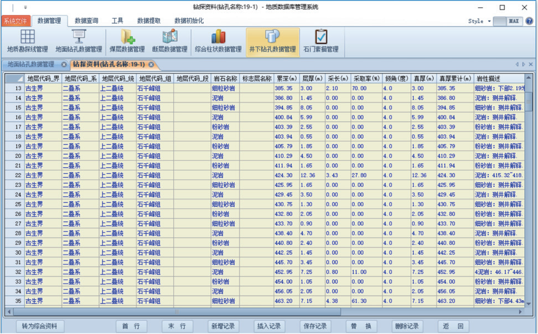Open the 工具 ribbon tab

tap(117, 21)
